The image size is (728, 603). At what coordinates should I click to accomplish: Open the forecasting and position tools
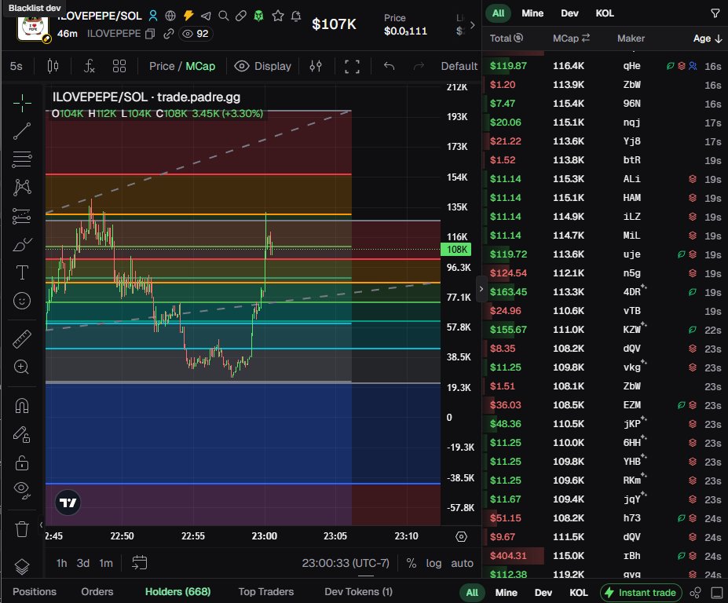click(22, 216)
